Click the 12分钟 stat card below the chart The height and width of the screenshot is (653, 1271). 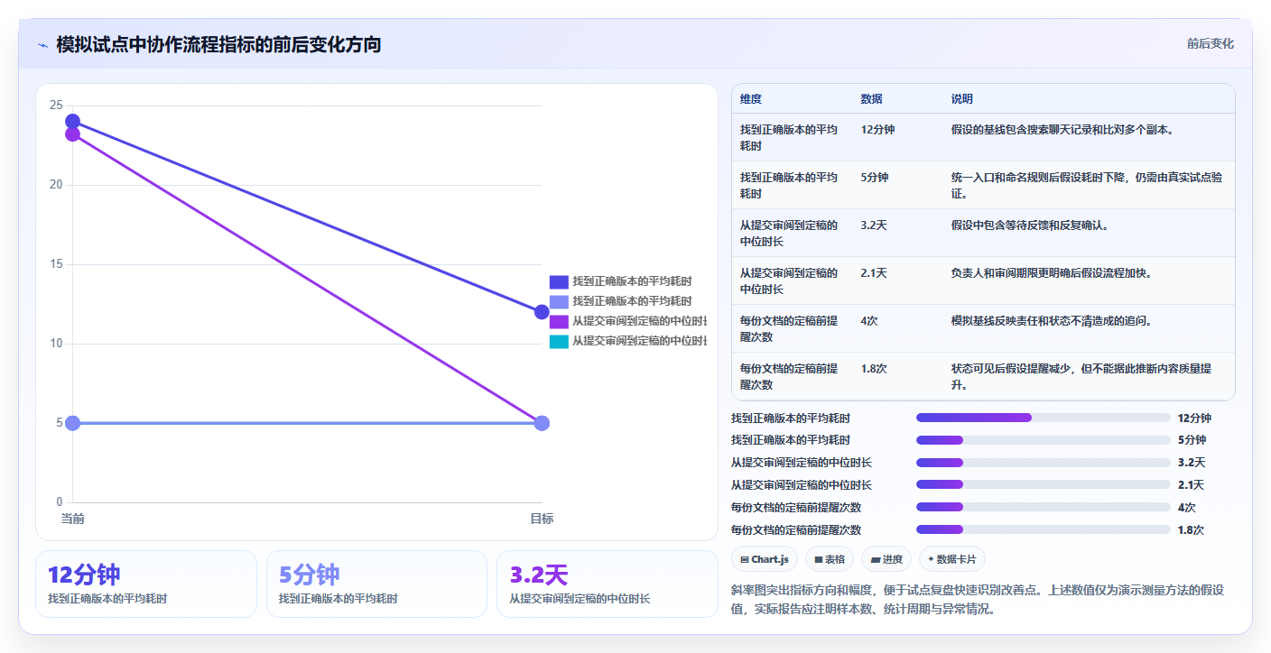146,584
